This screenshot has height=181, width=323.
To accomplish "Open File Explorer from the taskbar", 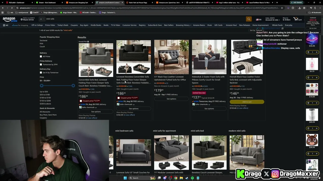I will 181,178.
